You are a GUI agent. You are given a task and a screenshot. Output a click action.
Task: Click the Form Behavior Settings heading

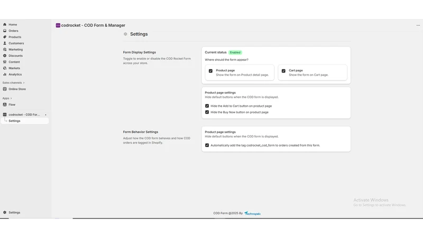click(141, 132)
